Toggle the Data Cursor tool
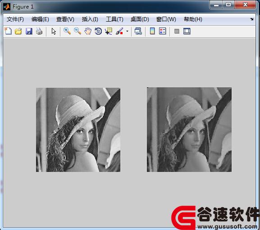Viewport: 260px width, 230px height. [x=109, y=31]
